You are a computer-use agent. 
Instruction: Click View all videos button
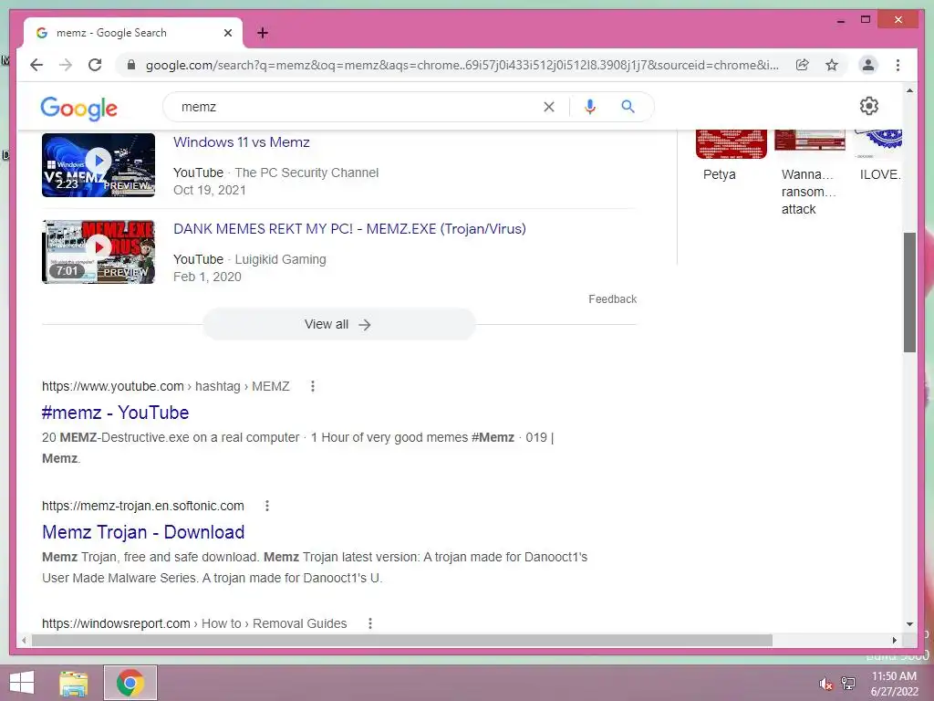(x=339, y=324)
